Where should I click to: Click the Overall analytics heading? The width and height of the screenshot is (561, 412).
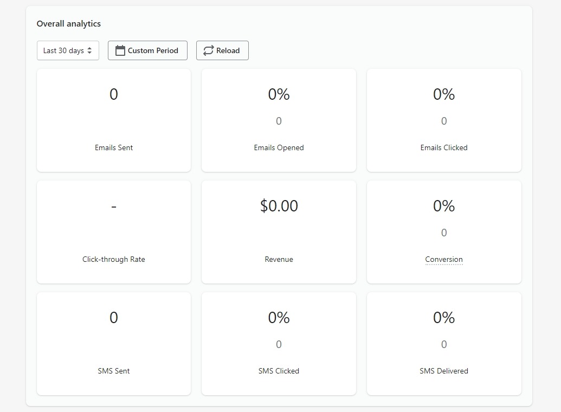(x=69, y=24)
